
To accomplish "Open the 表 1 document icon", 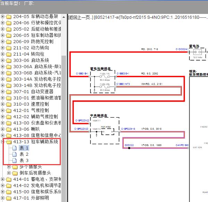I will tap(15, 148).
